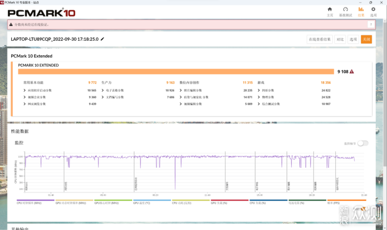387x230 pixels.
Task: Click 在线查看结果 button
Action: (320, 39)
